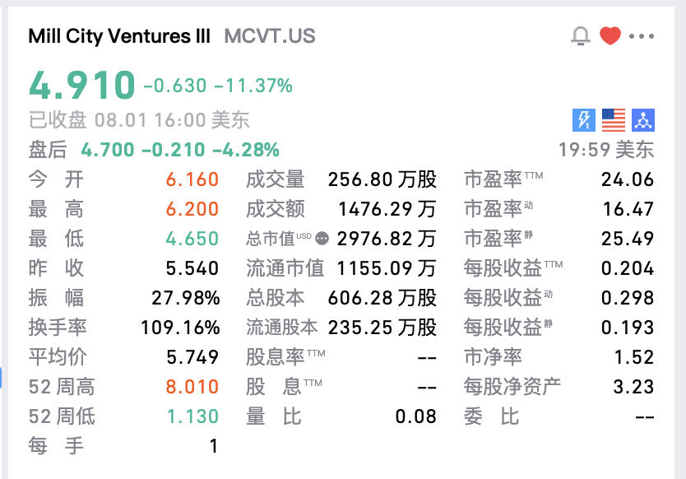The image size is (686, 479).
Task: Click the price alert bell icon
Action: [581, 35]
